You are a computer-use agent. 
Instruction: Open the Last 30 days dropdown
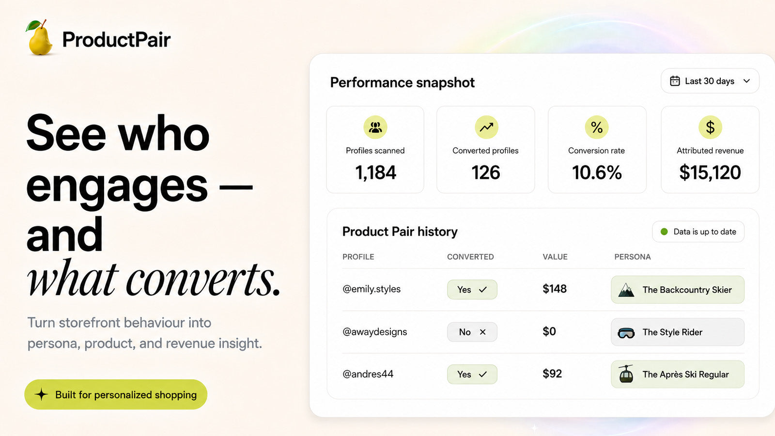710,81
